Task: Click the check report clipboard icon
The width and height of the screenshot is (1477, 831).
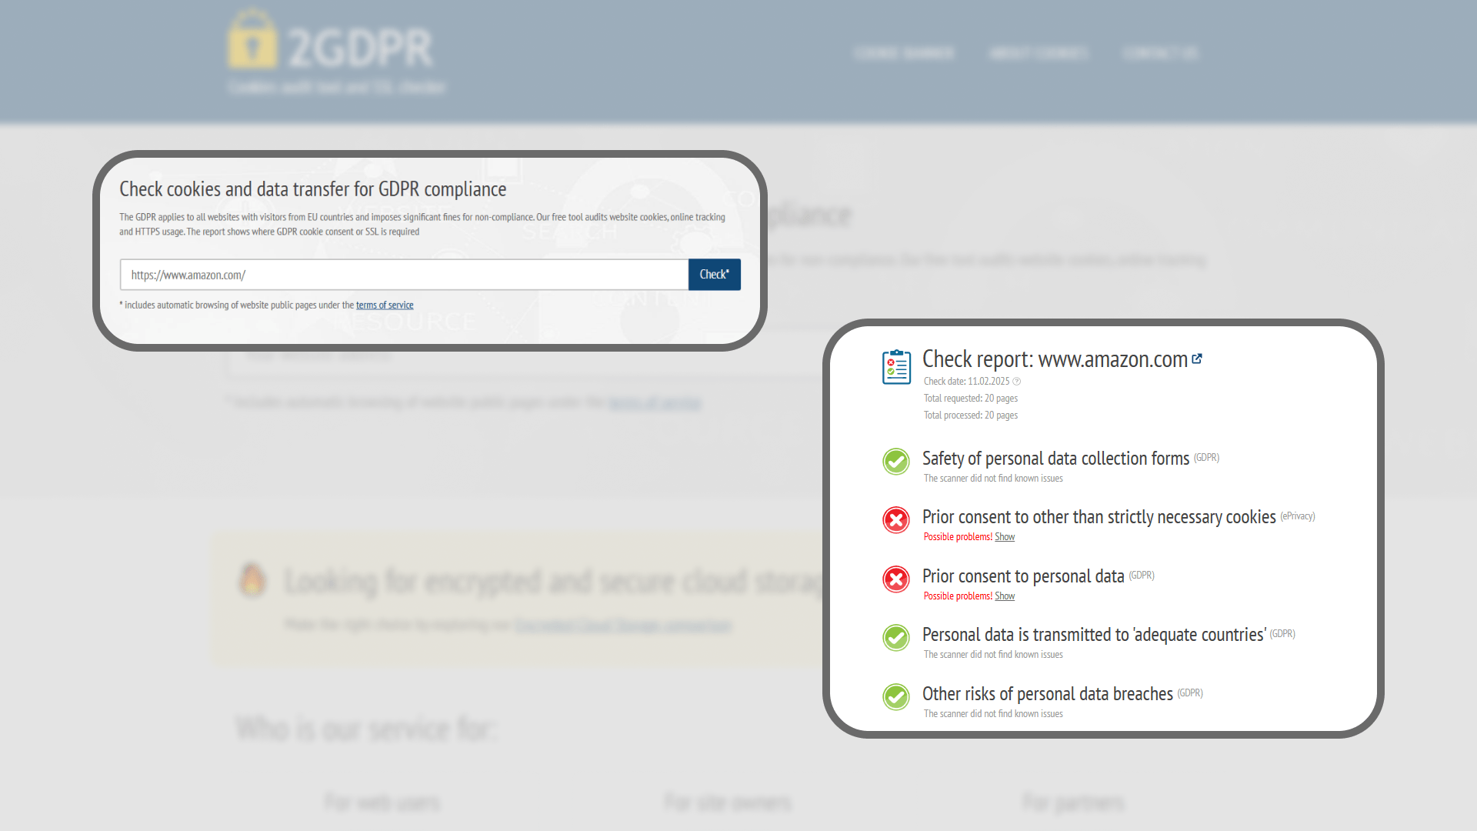Action: pos(896,367)
